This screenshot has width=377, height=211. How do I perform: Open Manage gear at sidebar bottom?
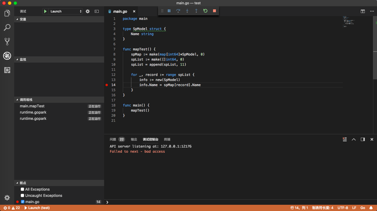point(7,198)
